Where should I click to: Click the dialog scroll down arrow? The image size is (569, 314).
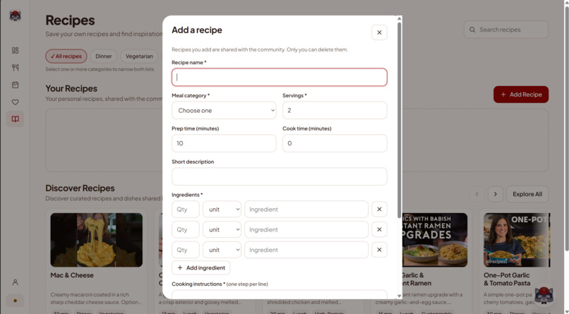point(399,296)
